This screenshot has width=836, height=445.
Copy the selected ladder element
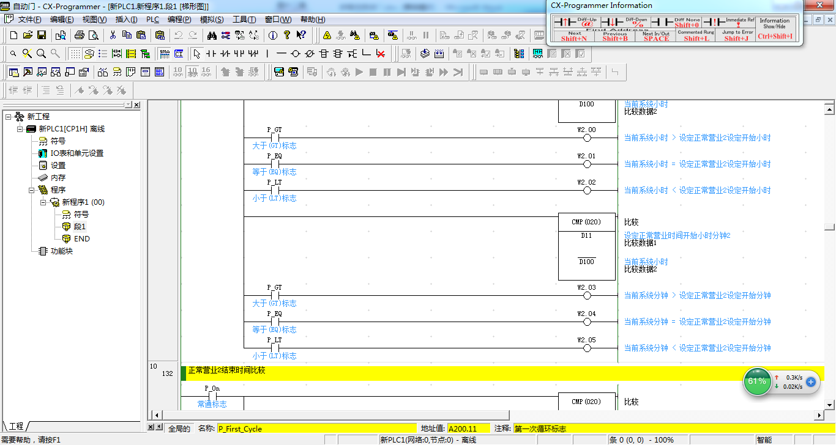pyautogui.click(x=127, y=35)
